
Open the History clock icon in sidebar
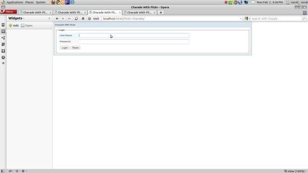click(3, 58)
